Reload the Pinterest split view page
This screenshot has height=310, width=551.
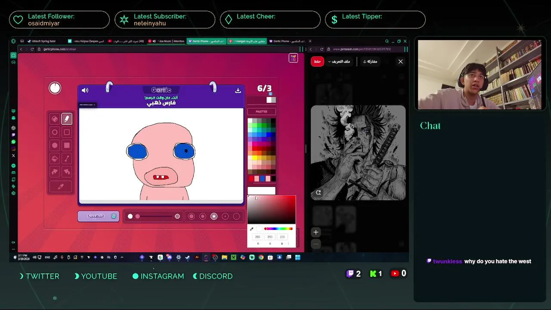tap(322, 49)
